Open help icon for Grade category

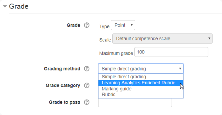(x=87, y=85)
